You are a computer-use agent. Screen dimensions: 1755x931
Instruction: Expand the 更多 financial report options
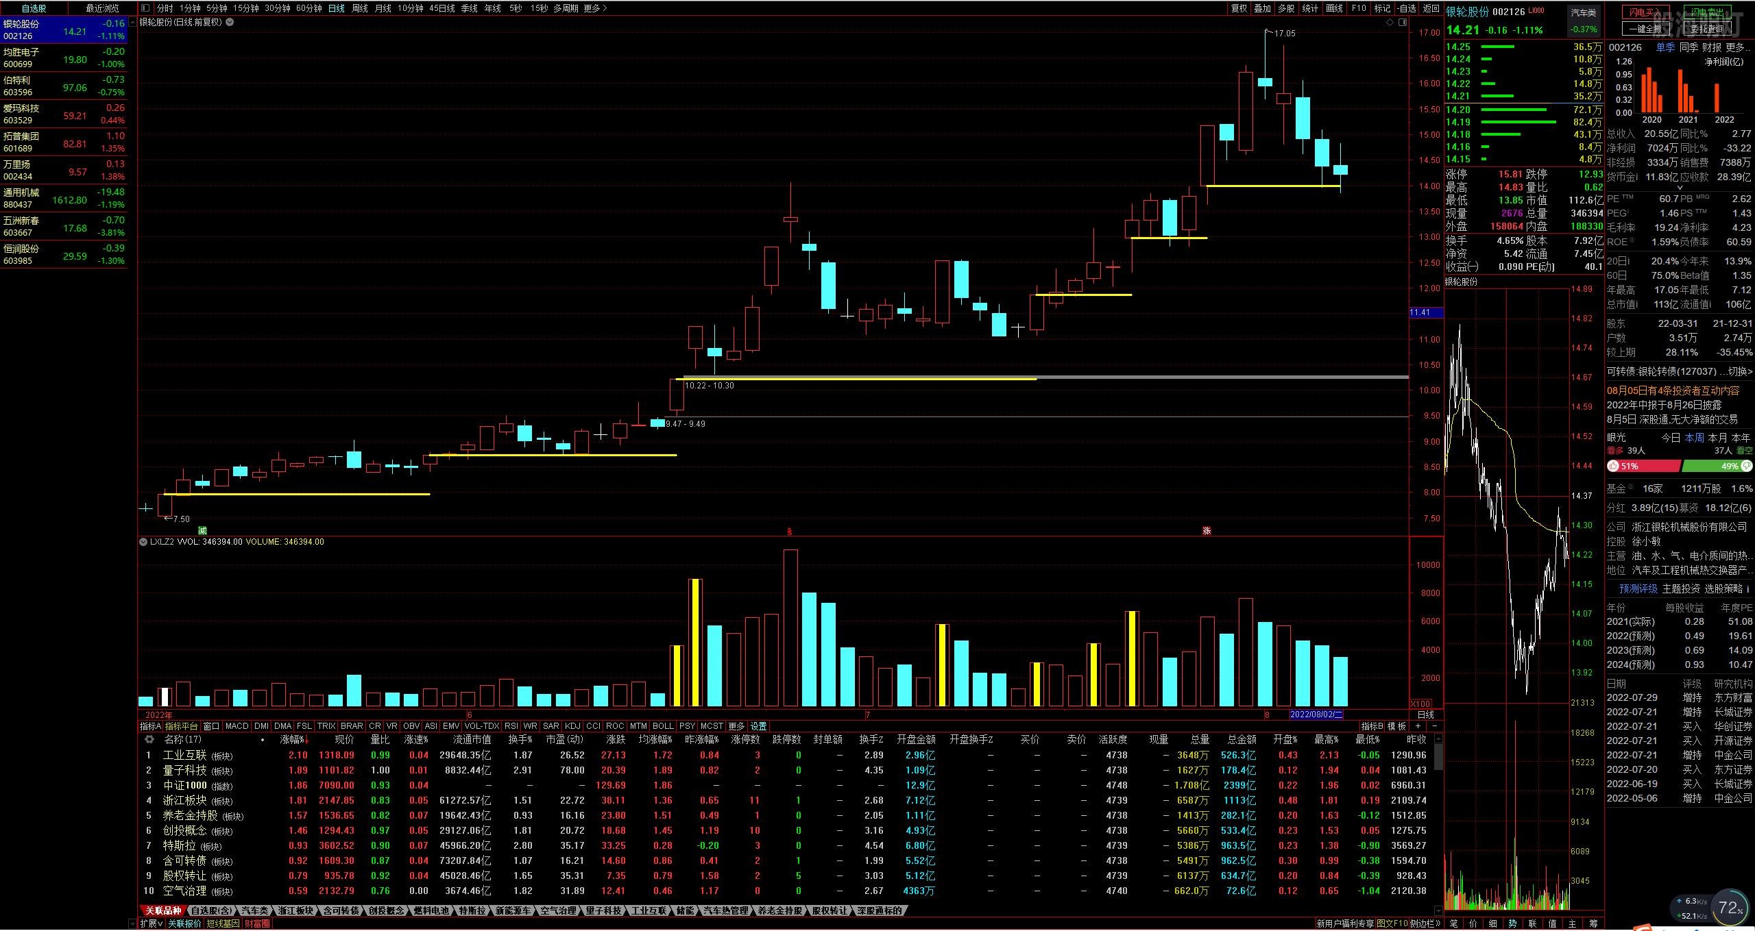coord(1738,47)
